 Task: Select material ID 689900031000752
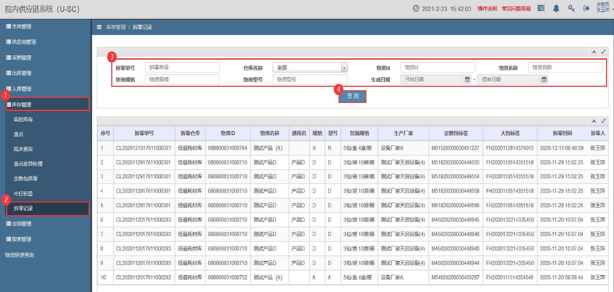tap(228, 277)
